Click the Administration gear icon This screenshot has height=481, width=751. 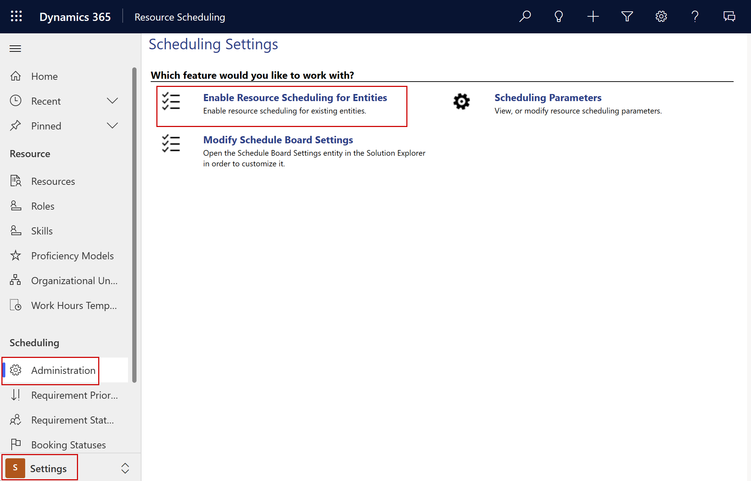tap(16, 370)
